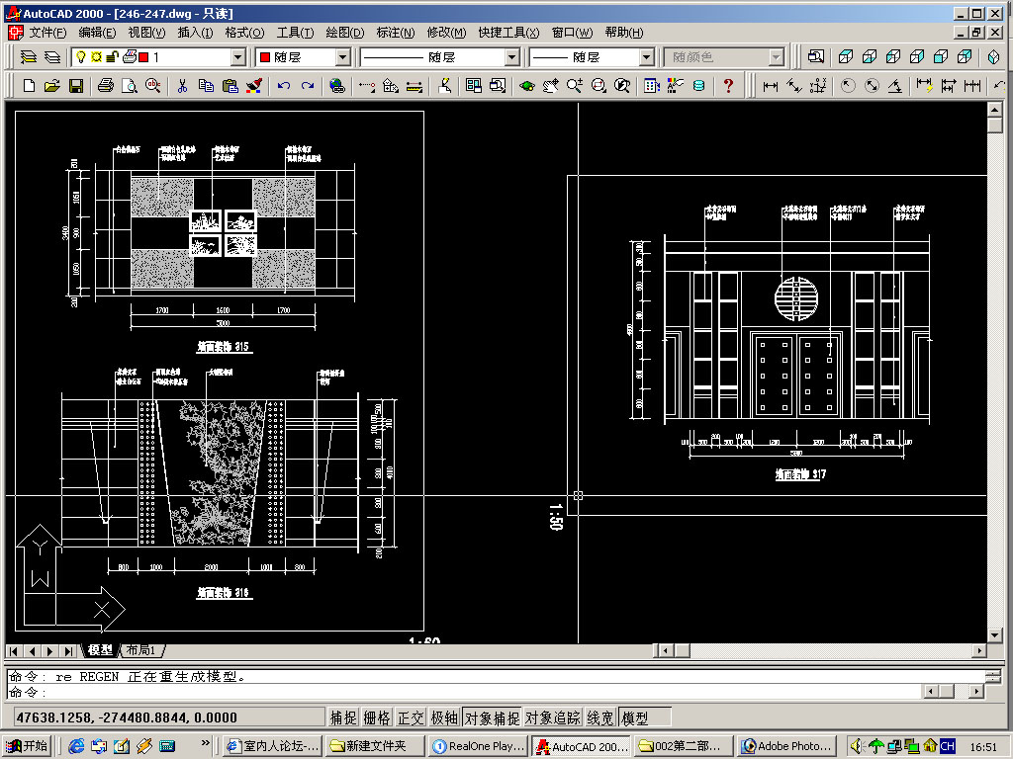Viewport: 1013px width, 759px height.
Task: Switch to 新建文件夹 taskbar button
Action: click(376, 746)
